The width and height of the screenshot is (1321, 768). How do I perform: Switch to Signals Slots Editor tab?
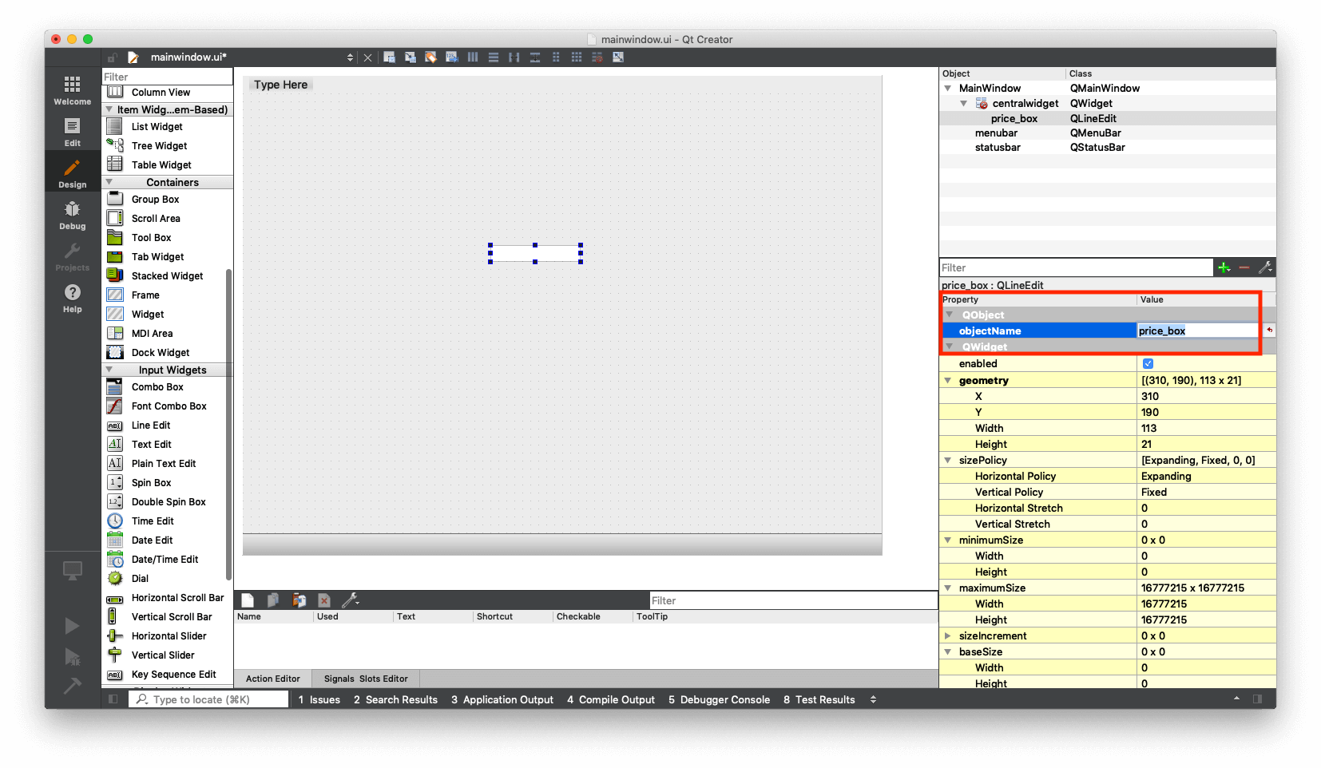(x=366, y=679)
